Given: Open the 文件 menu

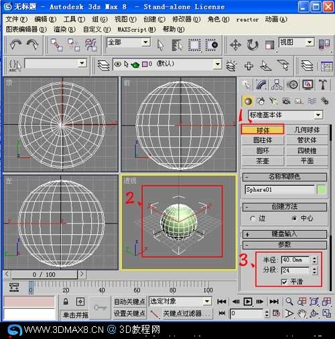Looking at the screenshot, I should click(x=16, y=19).
